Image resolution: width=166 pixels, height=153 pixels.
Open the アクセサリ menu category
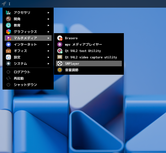pos(28,12)
